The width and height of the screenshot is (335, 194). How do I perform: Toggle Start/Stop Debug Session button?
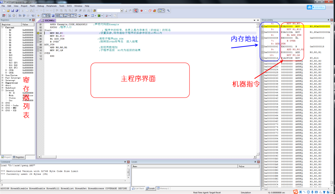[x=136, y=11]
